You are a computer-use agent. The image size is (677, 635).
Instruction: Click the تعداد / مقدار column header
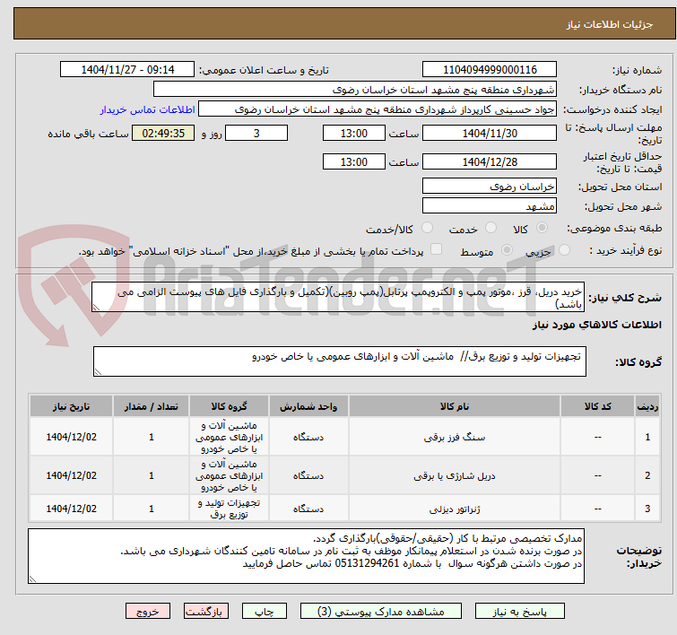pos(152,406)
